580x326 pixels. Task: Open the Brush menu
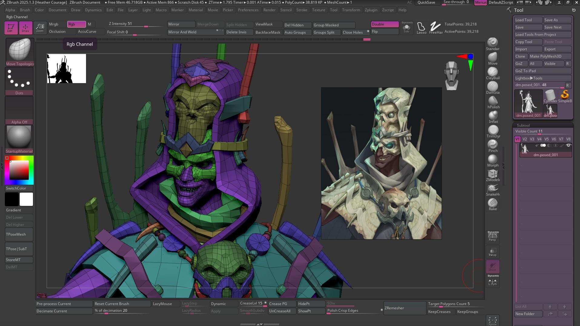coord(25,10)
